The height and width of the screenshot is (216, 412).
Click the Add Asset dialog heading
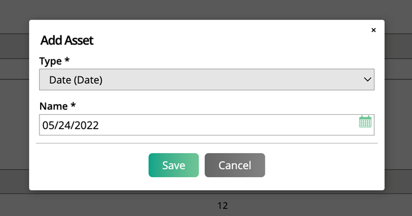point(67,40)
